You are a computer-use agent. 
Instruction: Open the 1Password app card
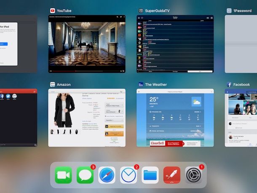click(241, 44)
